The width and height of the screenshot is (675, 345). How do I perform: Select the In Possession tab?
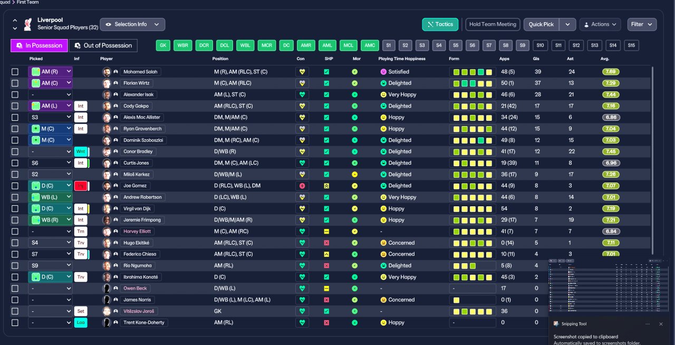(39, 45)
